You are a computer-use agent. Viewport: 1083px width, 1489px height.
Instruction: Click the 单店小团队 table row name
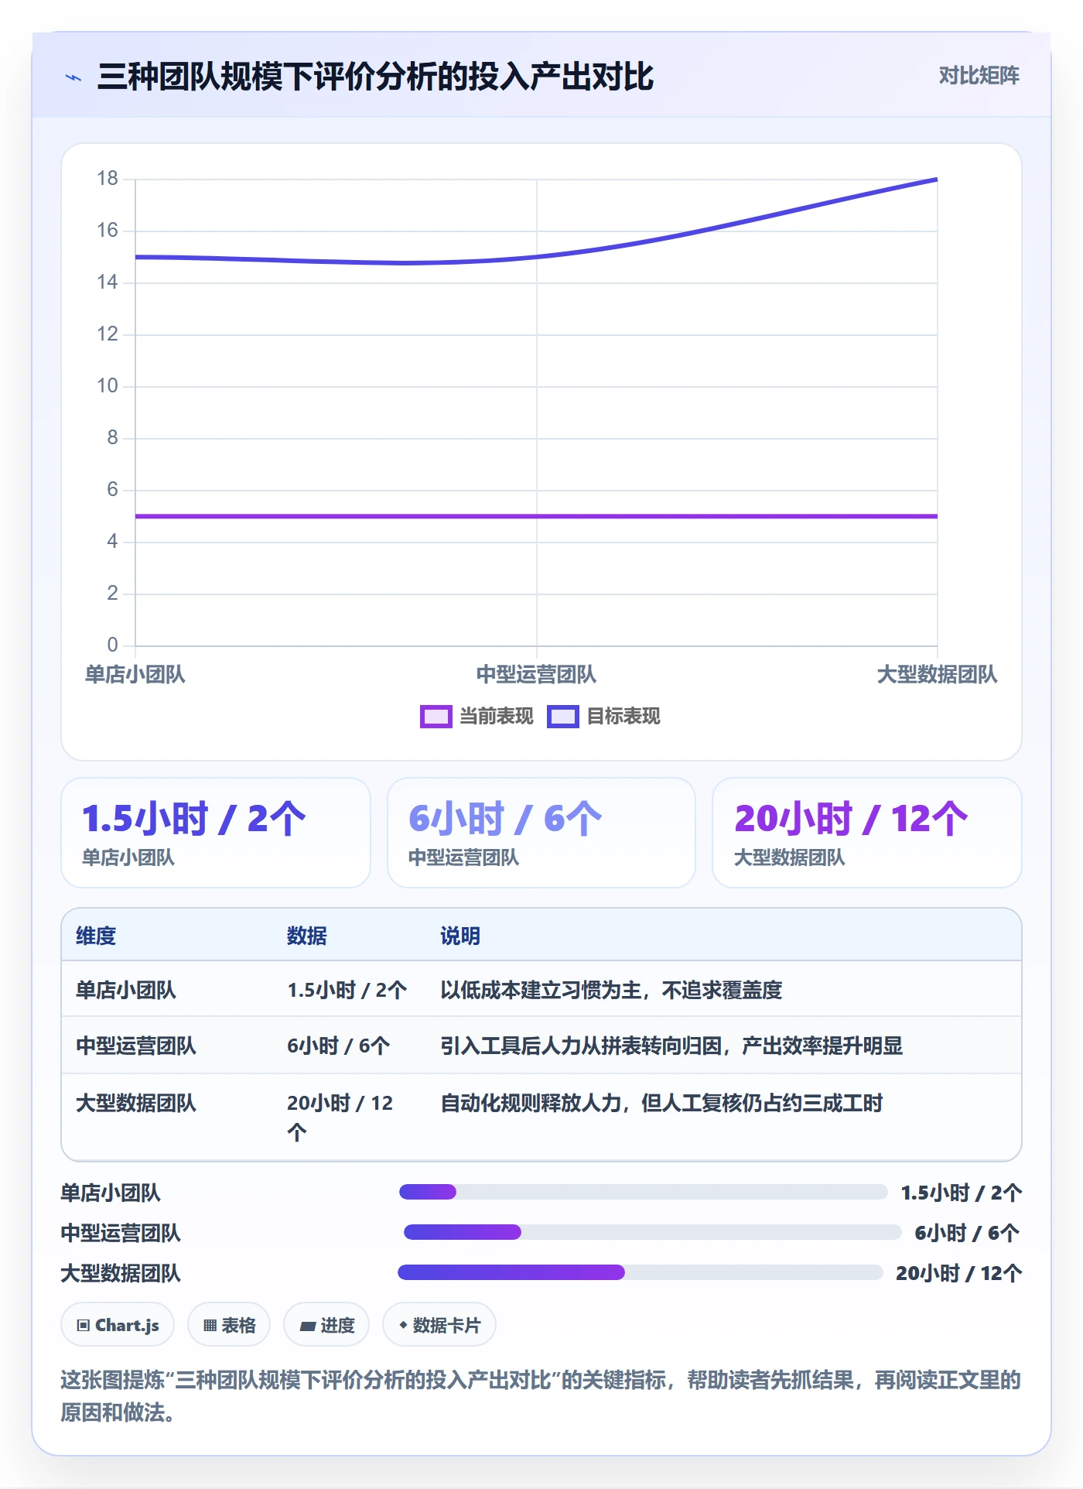pyautogui.click(x=126, y=990)
